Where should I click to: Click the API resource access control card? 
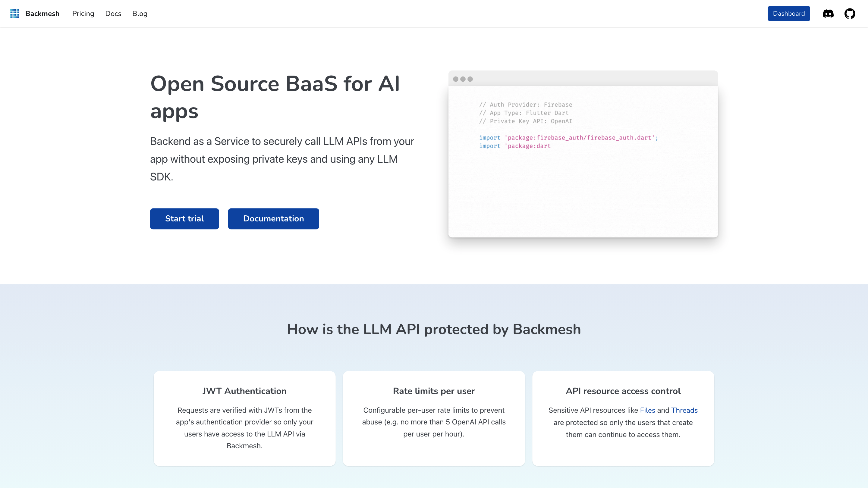(x=623, y=418)
